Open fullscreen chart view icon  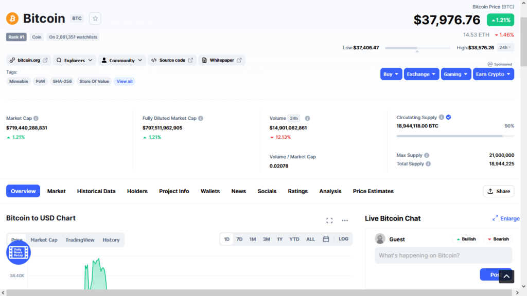[x=329, y=220]
